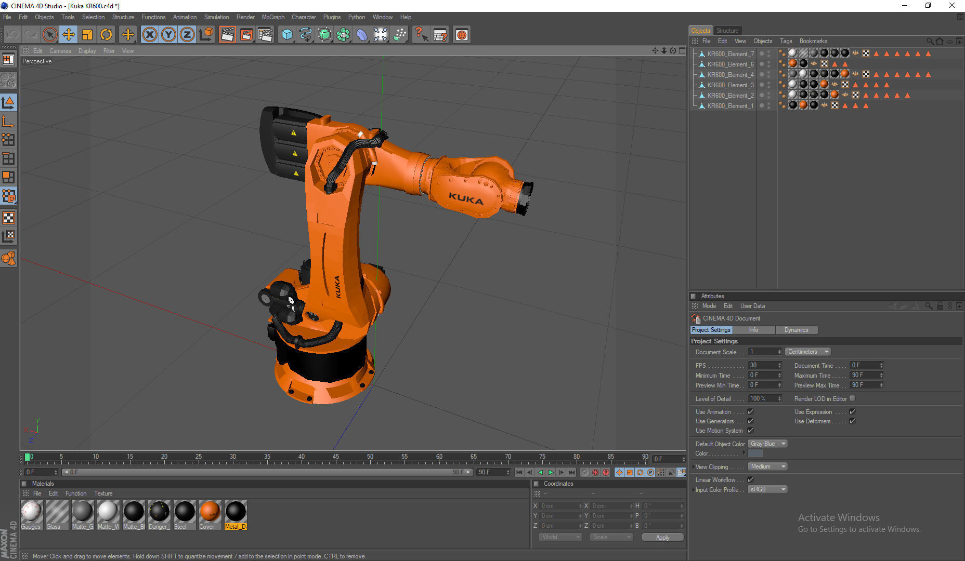
Task: Open the Centimeters unit dropdown
Action: [x=807, y=352]
